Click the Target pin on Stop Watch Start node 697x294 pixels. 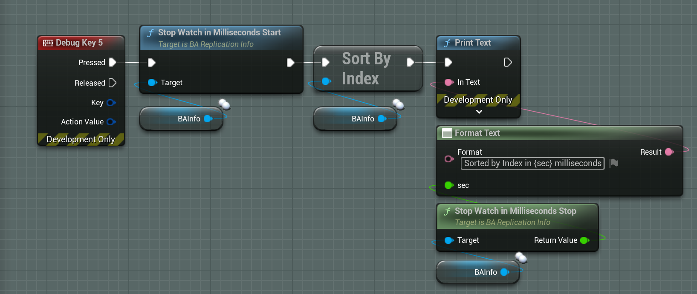coord(152,83)
